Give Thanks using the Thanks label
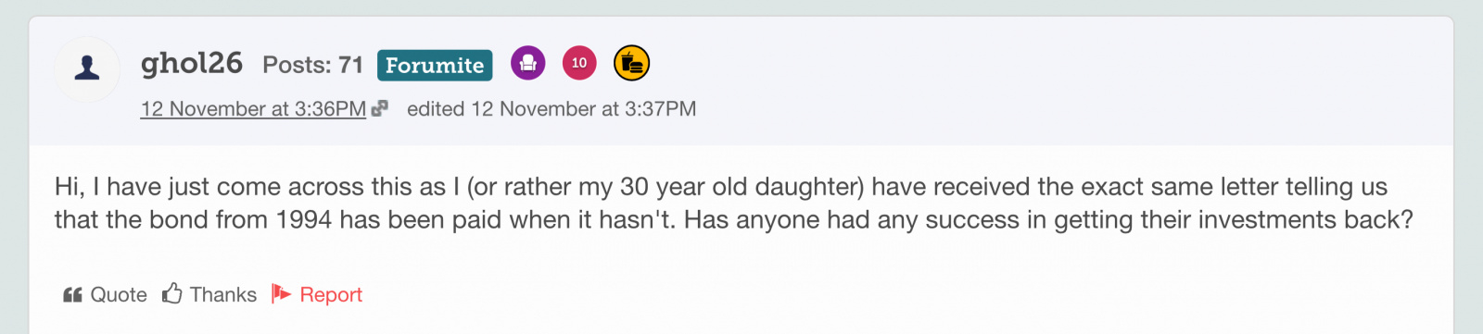The image size is (1483, 334). 223,295
